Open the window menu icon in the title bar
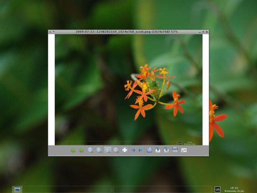The width and height of the screenshot is (257, 193). pos(50,32)
